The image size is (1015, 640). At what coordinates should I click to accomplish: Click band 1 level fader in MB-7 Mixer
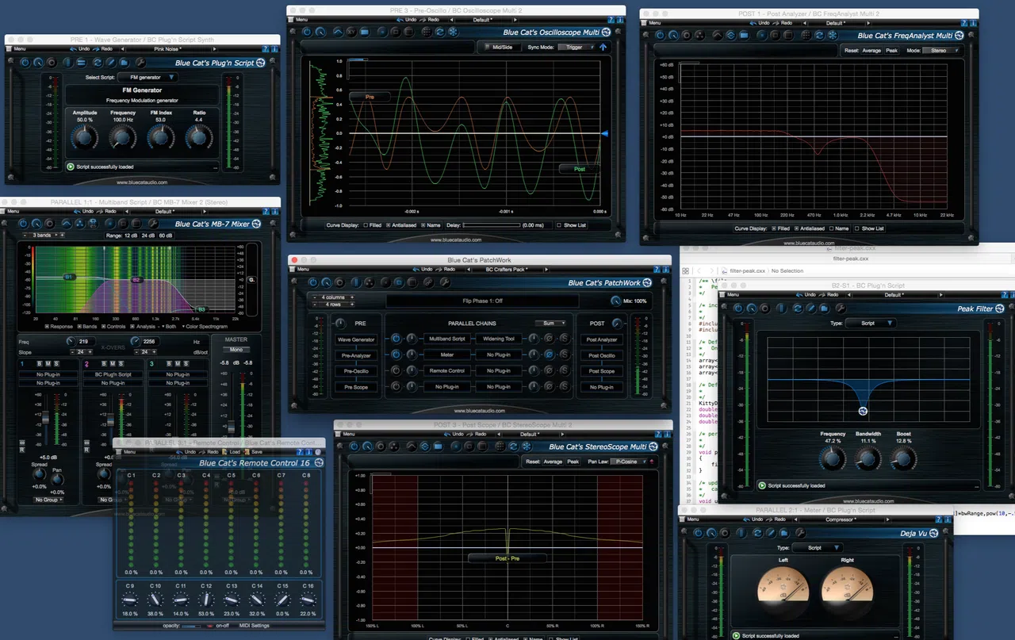coord(45,417)
